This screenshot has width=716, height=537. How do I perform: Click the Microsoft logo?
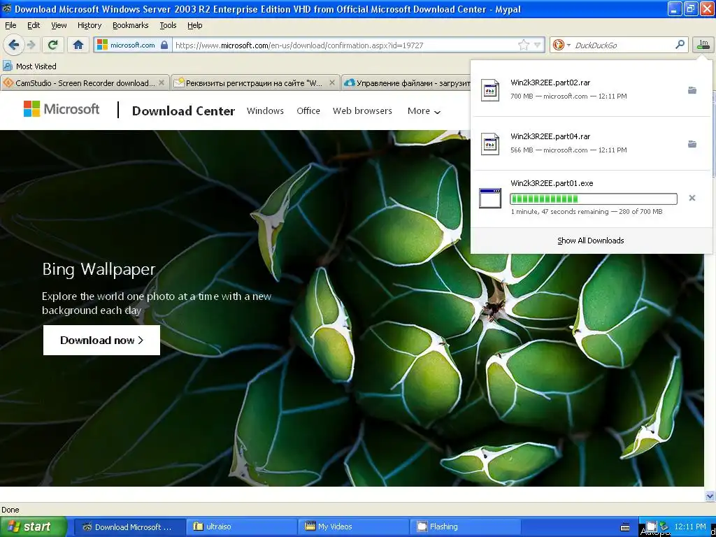pos(62,108)
